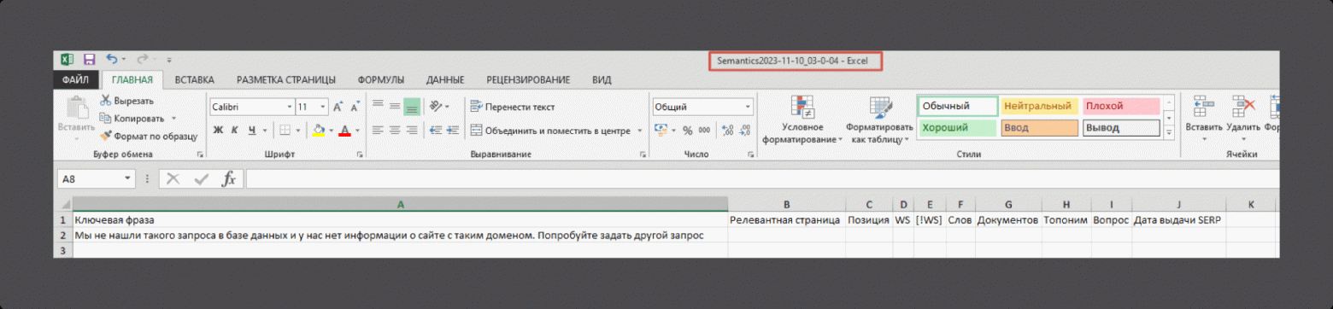
Task: Center cell text horizontally
Action: point(395,131)
